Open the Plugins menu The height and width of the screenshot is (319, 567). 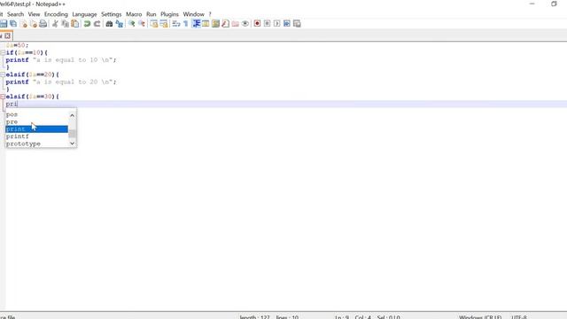(x=169, y=14)
